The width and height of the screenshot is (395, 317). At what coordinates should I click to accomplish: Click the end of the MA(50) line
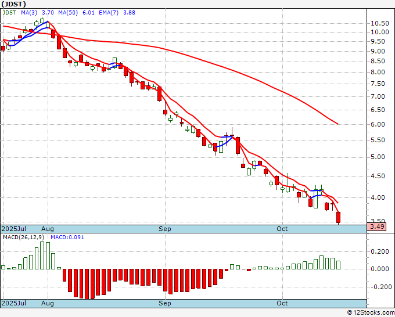pos(338,124)
